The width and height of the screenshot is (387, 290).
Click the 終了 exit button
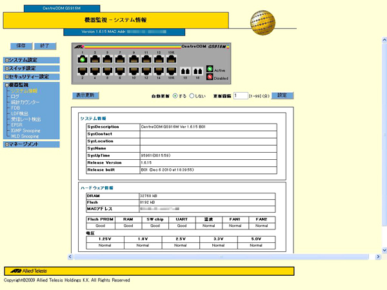[x=45, y=46]
